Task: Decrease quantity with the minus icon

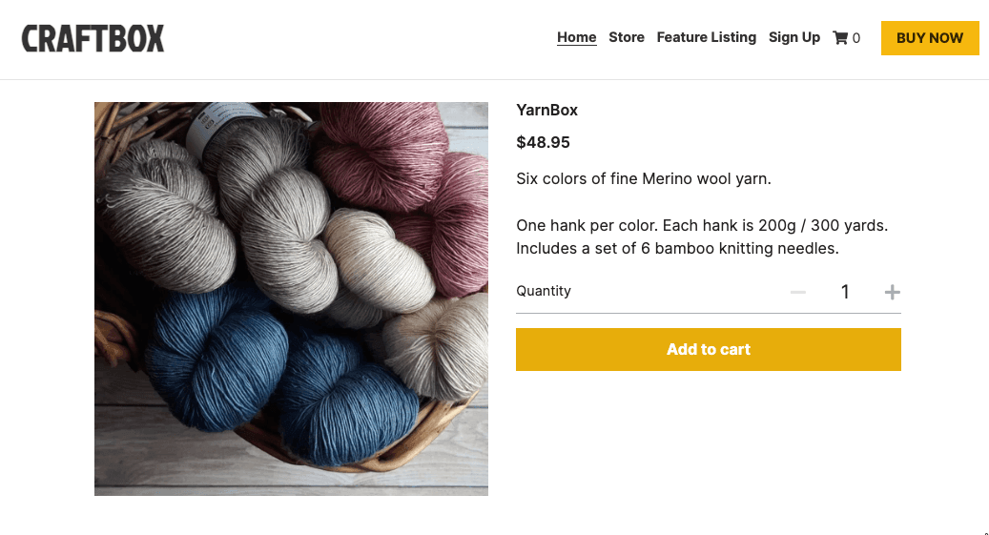Action: tap(798, 292)
